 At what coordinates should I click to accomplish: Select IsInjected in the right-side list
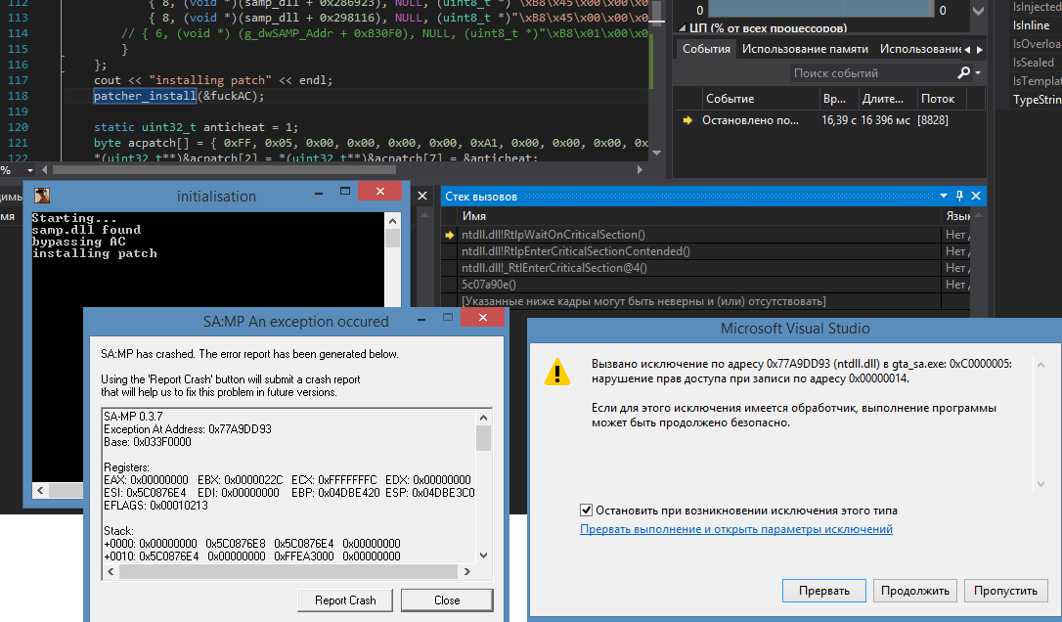[x=1037, y=7]
